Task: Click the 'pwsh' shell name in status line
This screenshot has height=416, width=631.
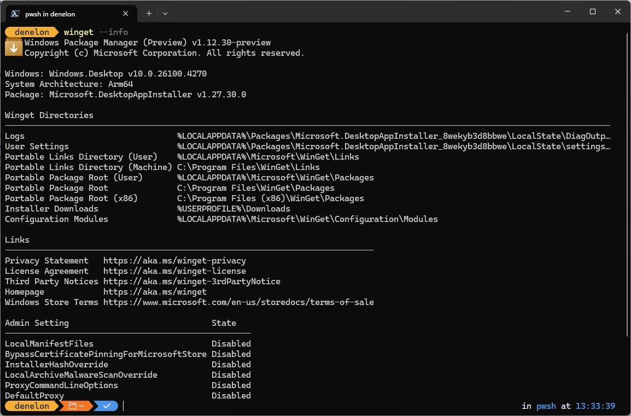Action: click(x=546, y=406)
